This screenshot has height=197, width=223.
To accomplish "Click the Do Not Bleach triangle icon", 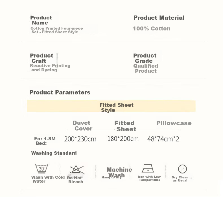I will 77,169.
